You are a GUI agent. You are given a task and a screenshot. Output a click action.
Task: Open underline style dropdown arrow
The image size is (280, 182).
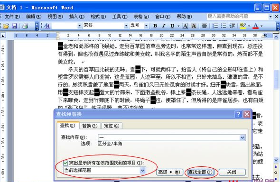pyautogui.click(x=178, y=26)
